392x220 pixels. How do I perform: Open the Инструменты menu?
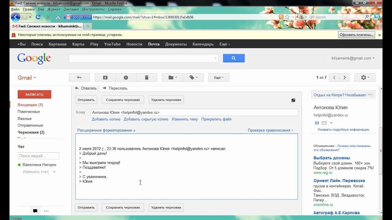coord(93,9)
